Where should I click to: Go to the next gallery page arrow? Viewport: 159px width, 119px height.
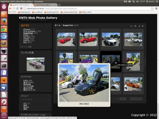135,99
